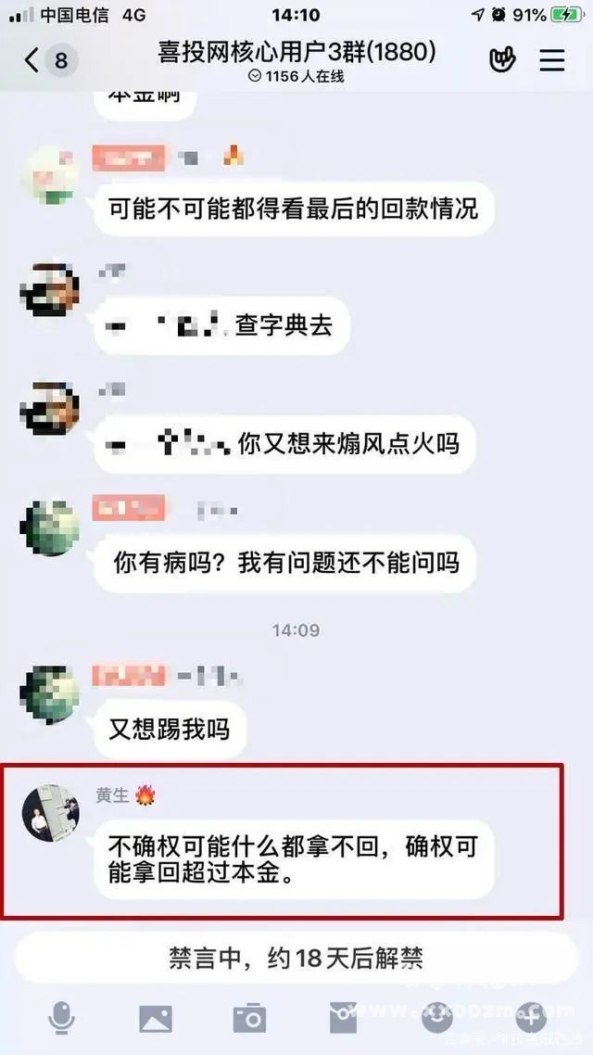Screen dimensions: 593x1055
Task: Tap the group title 喜投网核心用户3群(1880)
Action: click(x=296, y=52)
